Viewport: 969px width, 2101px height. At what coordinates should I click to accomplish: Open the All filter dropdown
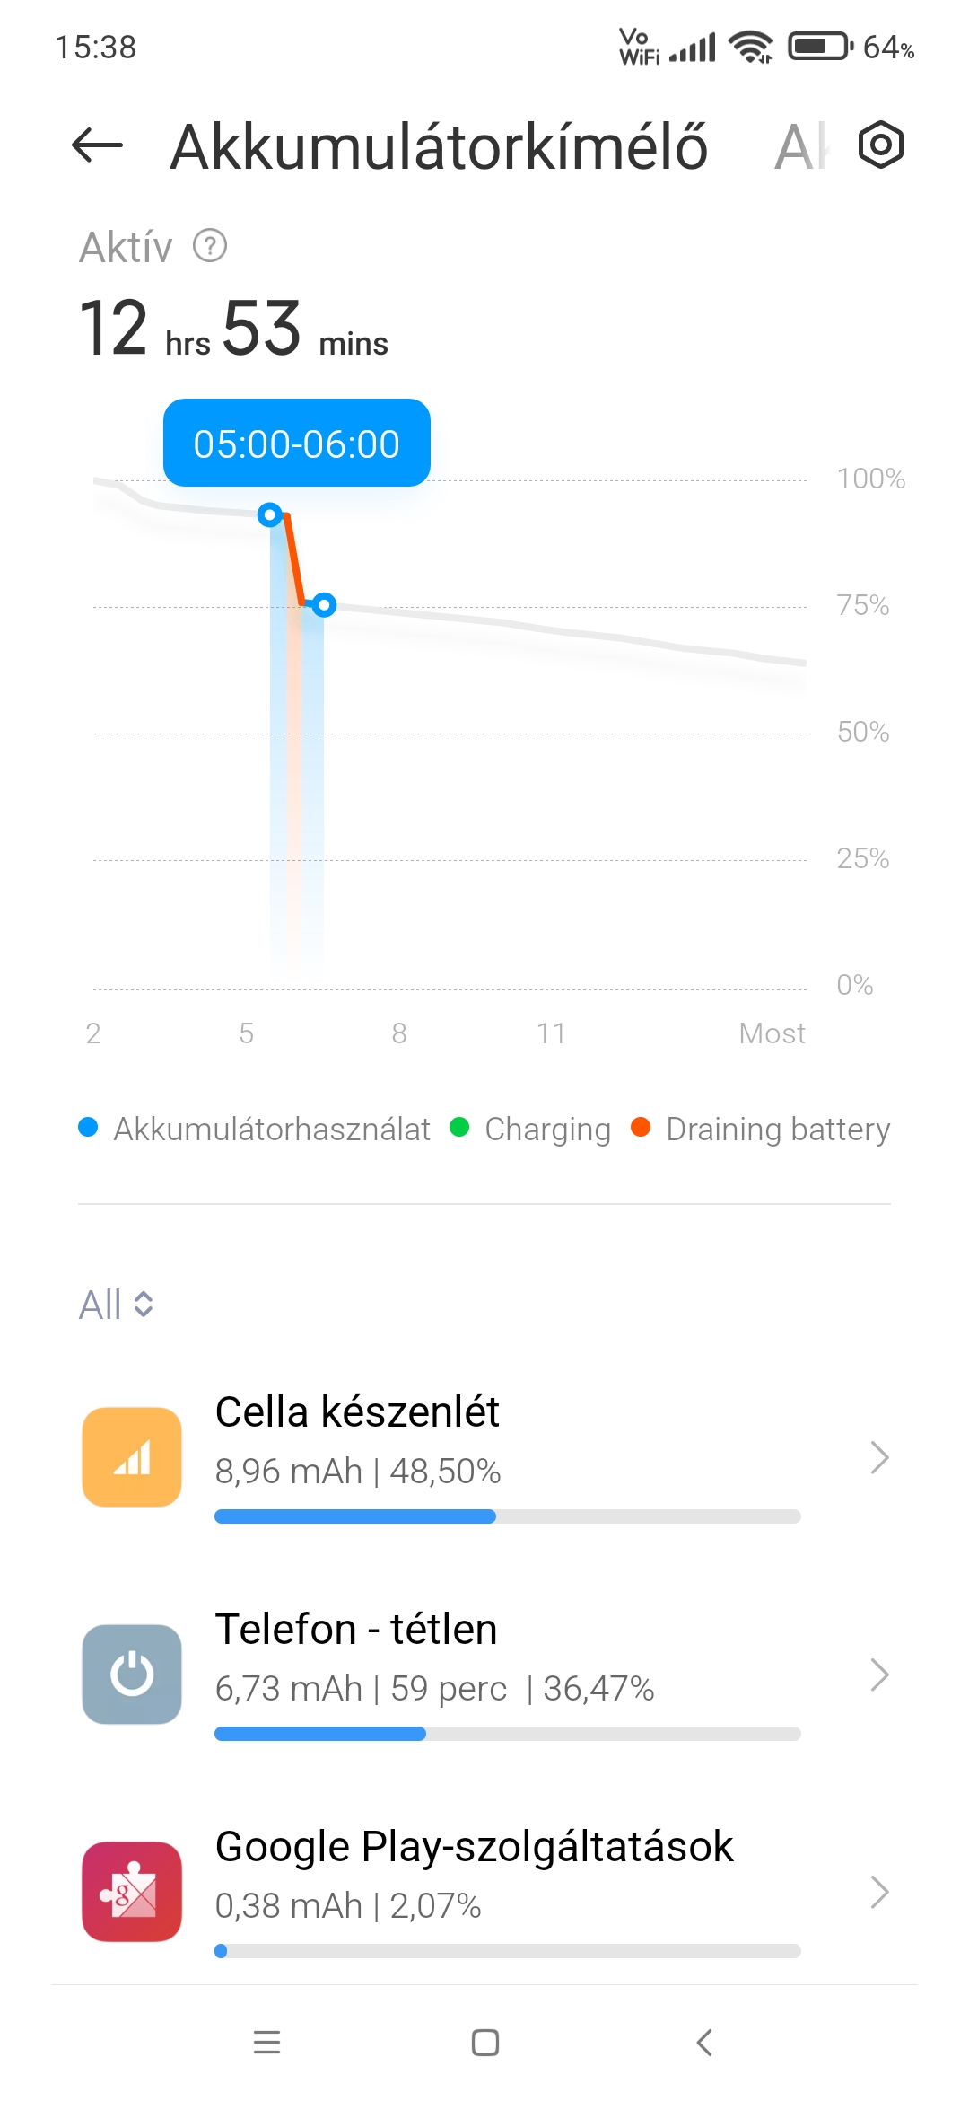(x=117, y=1305)
